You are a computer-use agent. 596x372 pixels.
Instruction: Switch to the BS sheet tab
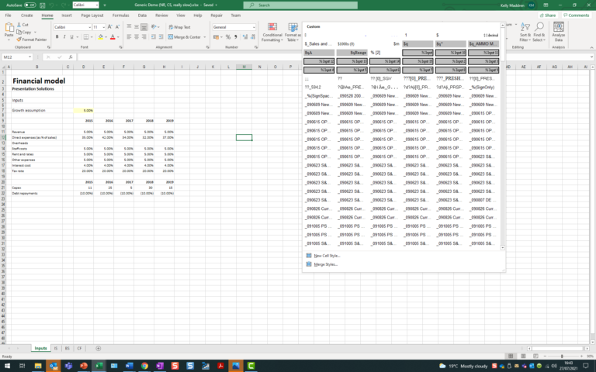tap(67, 349)
